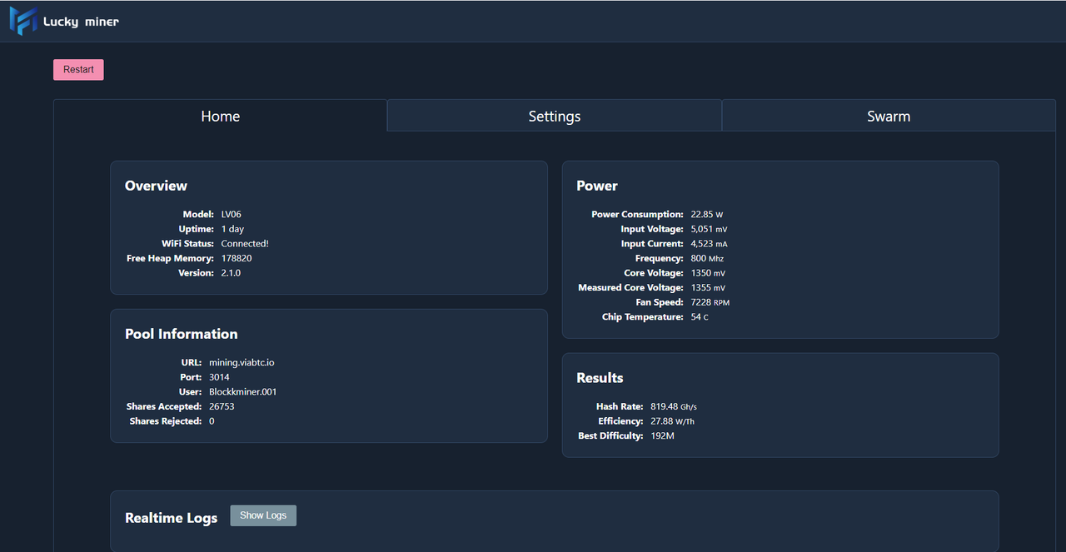Click the Uptime label
1066x552 pixels.
tap(196, 229)
